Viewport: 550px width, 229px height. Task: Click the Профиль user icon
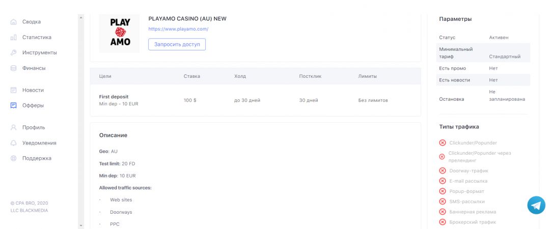point(14,128)
